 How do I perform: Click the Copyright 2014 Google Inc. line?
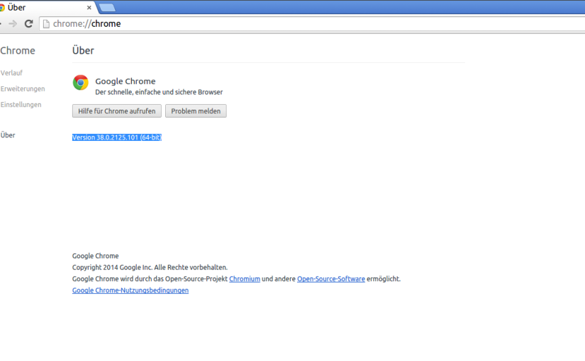pos(150,267)
